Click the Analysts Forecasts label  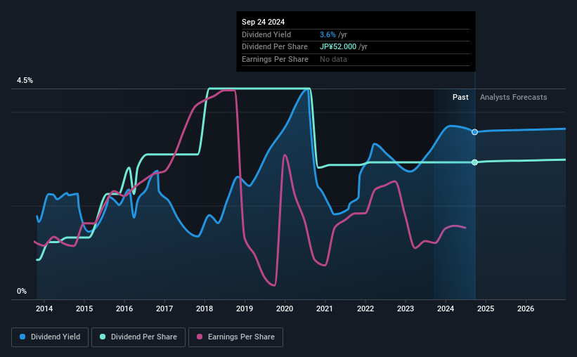513,97
